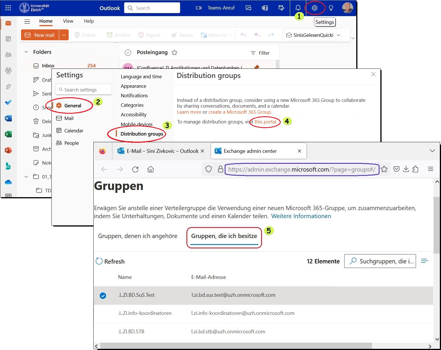441x350 pixels.
Task: Switch to the Home ribbon tab
Action: pos(46,21)
